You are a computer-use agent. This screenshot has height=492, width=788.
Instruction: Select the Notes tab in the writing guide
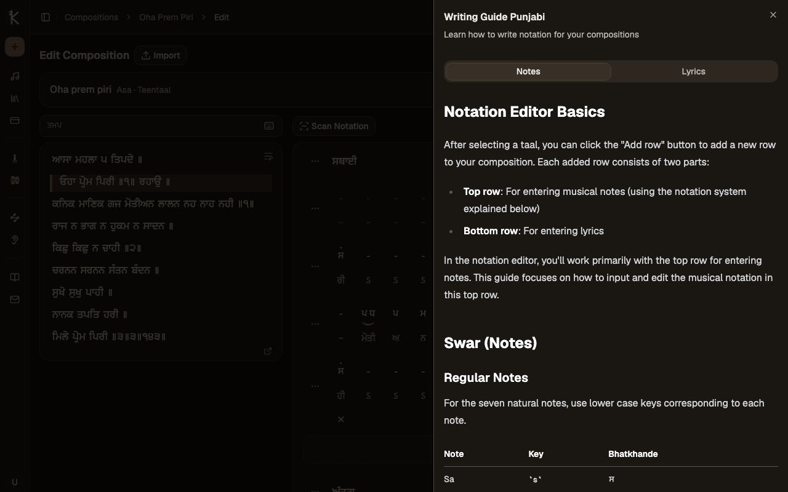528,71
